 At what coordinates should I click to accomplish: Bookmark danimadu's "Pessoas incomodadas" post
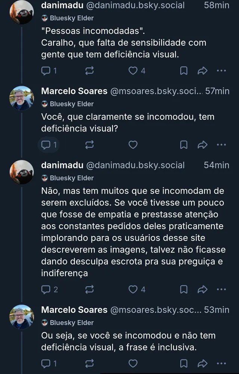pyautogui.click(x=184, y=70)
